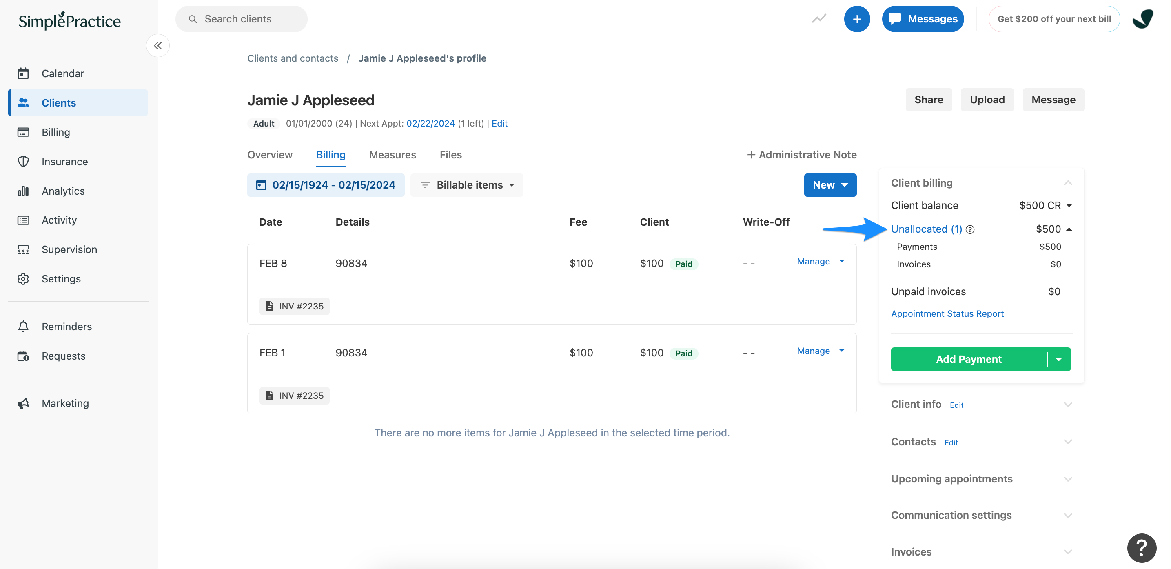The height and width of the screenshot is (569, 1171).
Task: Click the Add Payment button
Action: tap(968, 359)
